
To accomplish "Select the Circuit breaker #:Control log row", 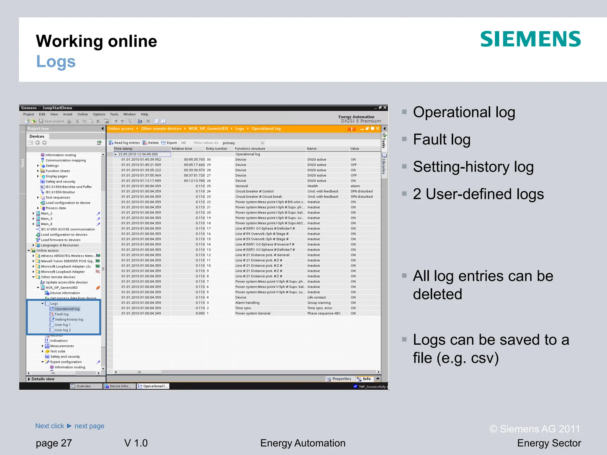I will [x=247, y=191].
